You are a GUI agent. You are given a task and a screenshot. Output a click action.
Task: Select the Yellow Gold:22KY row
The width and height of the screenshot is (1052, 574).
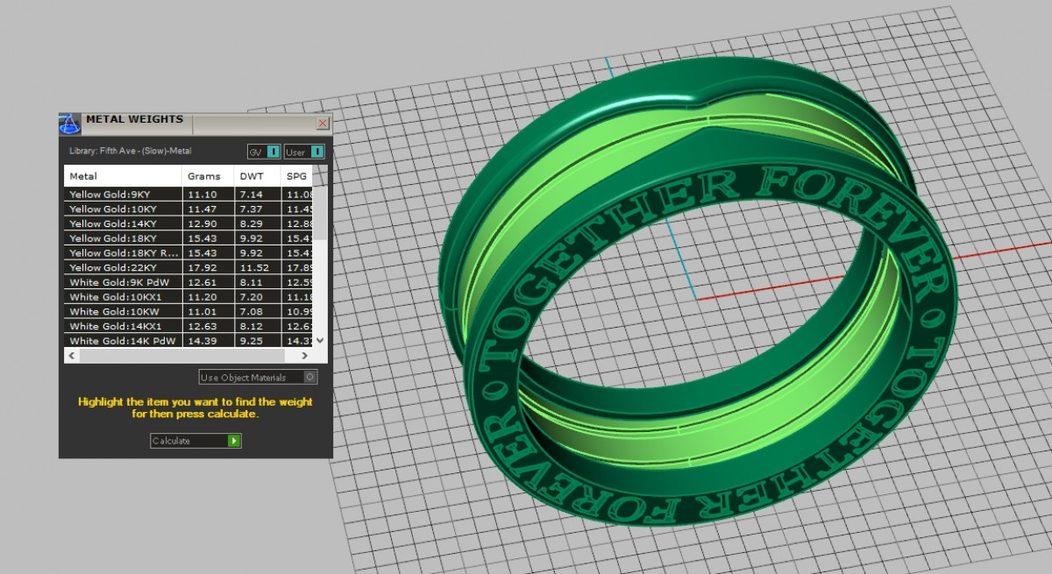(x=123, y=267)
